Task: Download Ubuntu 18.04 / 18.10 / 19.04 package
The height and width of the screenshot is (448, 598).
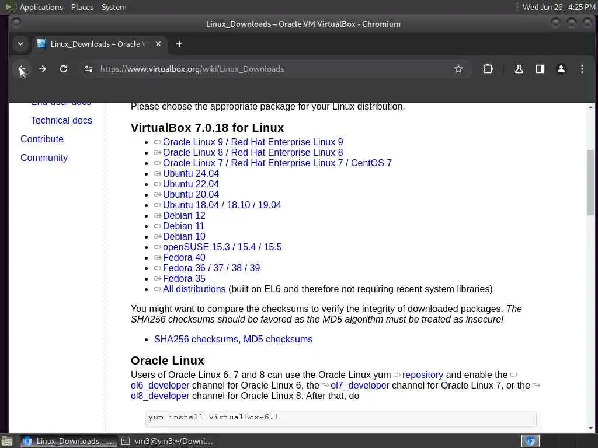Action: point(222,205)
